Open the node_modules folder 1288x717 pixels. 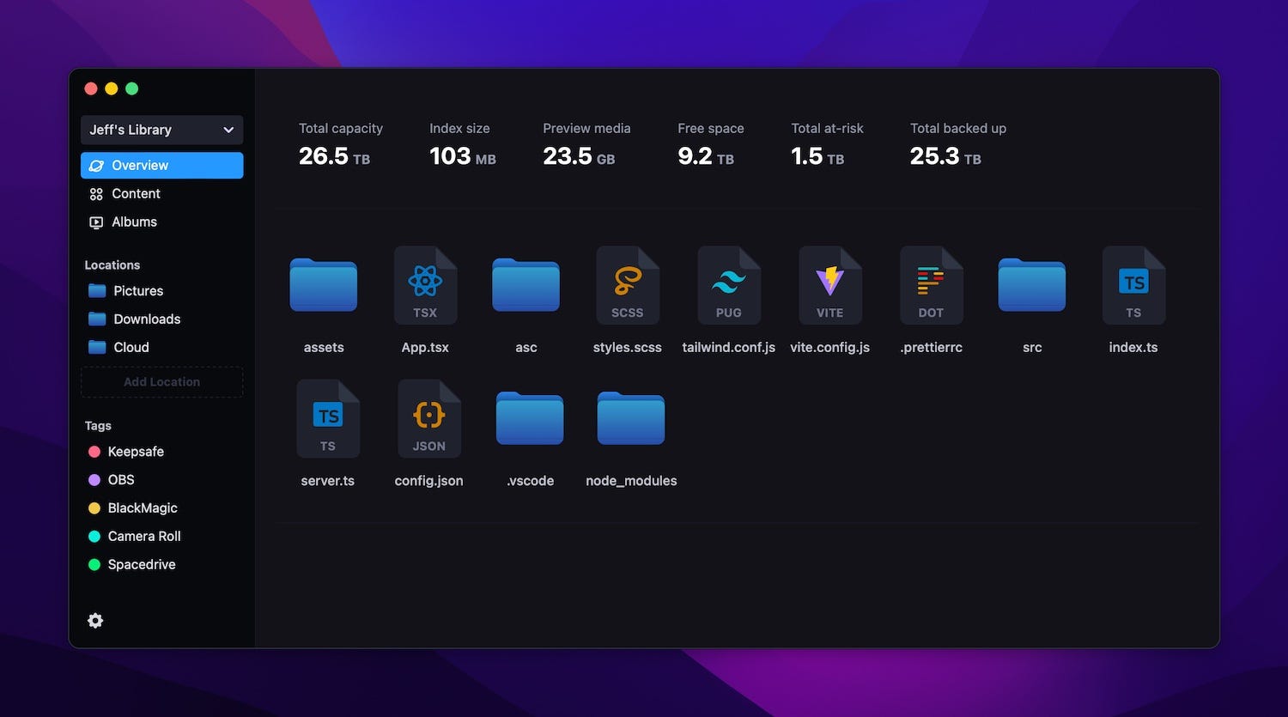point(630,418)
